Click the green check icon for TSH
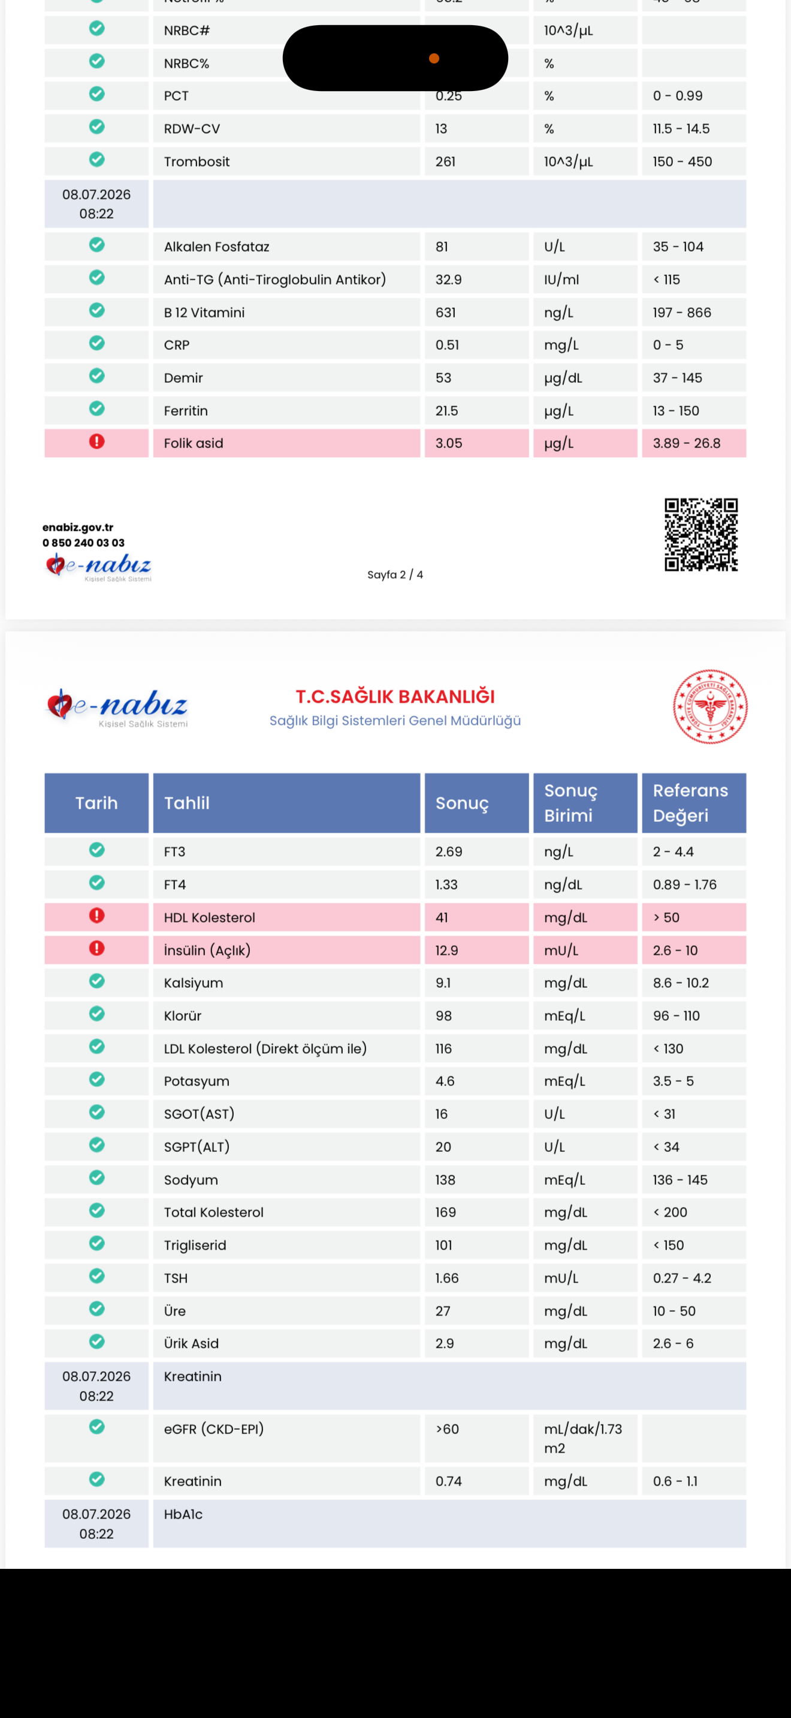791x1718 pixels. coord(96,1276)
